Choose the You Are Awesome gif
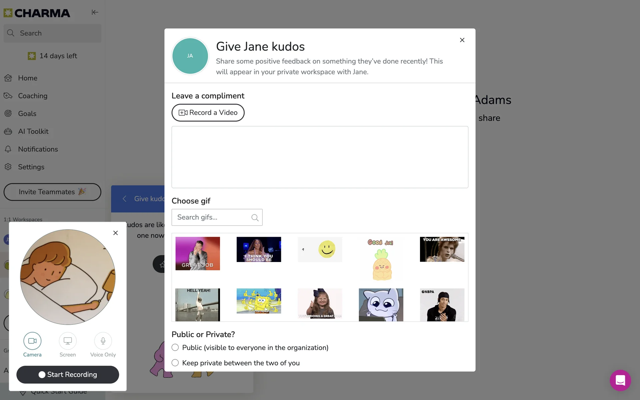The image size is (640, 400). 442,249
